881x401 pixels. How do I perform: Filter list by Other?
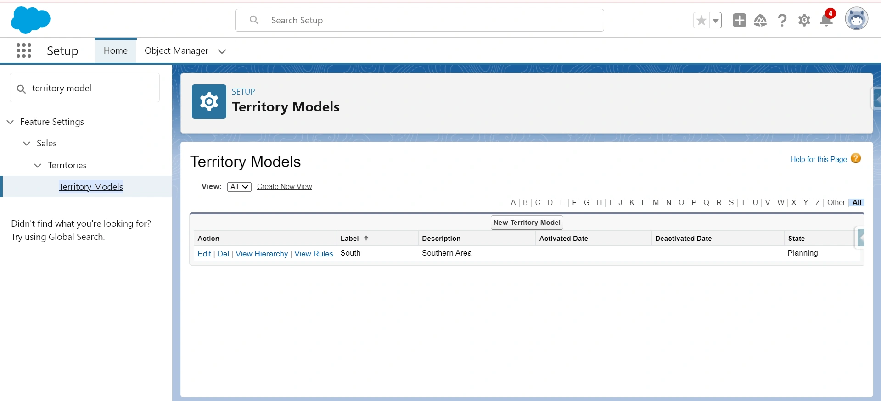point(836,202)
